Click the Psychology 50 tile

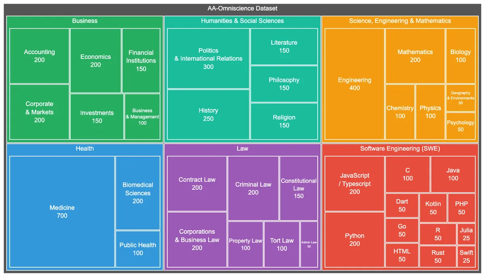(460, 126)
